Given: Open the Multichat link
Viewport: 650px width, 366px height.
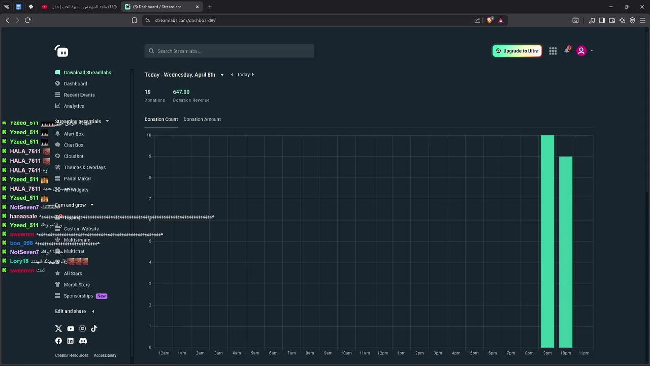Looking at the screenshot, I should click(74, 251).
